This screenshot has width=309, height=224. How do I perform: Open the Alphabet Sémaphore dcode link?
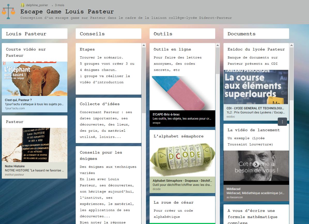[x=182, y=185]
